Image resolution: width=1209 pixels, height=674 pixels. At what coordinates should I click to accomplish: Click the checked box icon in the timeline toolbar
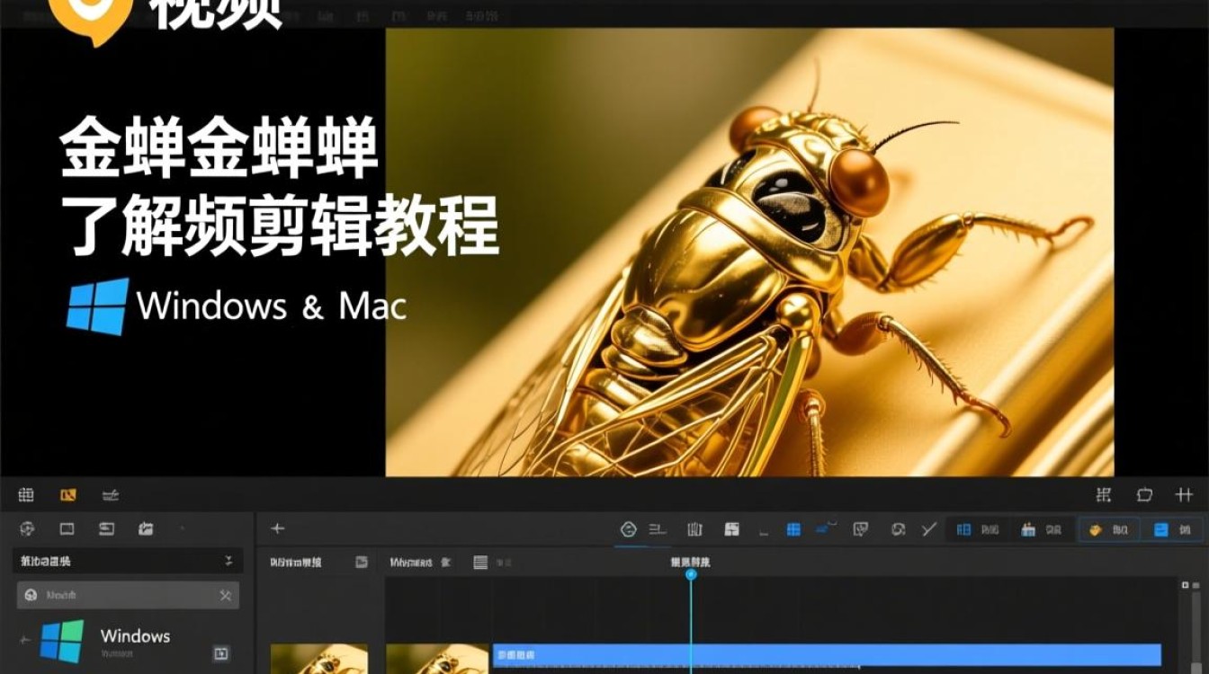[x=860, y=529]
